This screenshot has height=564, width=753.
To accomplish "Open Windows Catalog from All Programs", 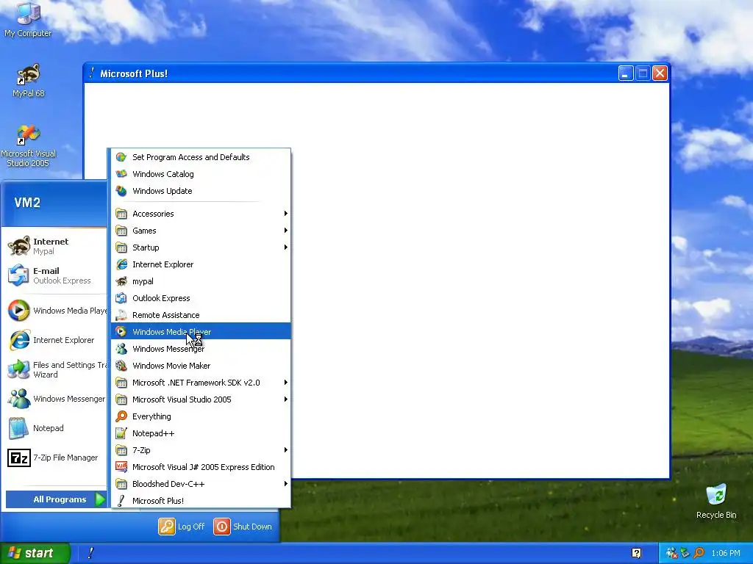I will [201, 174].
